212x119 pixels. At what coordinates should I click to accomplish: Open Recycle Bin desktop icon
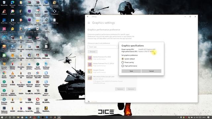4,4
